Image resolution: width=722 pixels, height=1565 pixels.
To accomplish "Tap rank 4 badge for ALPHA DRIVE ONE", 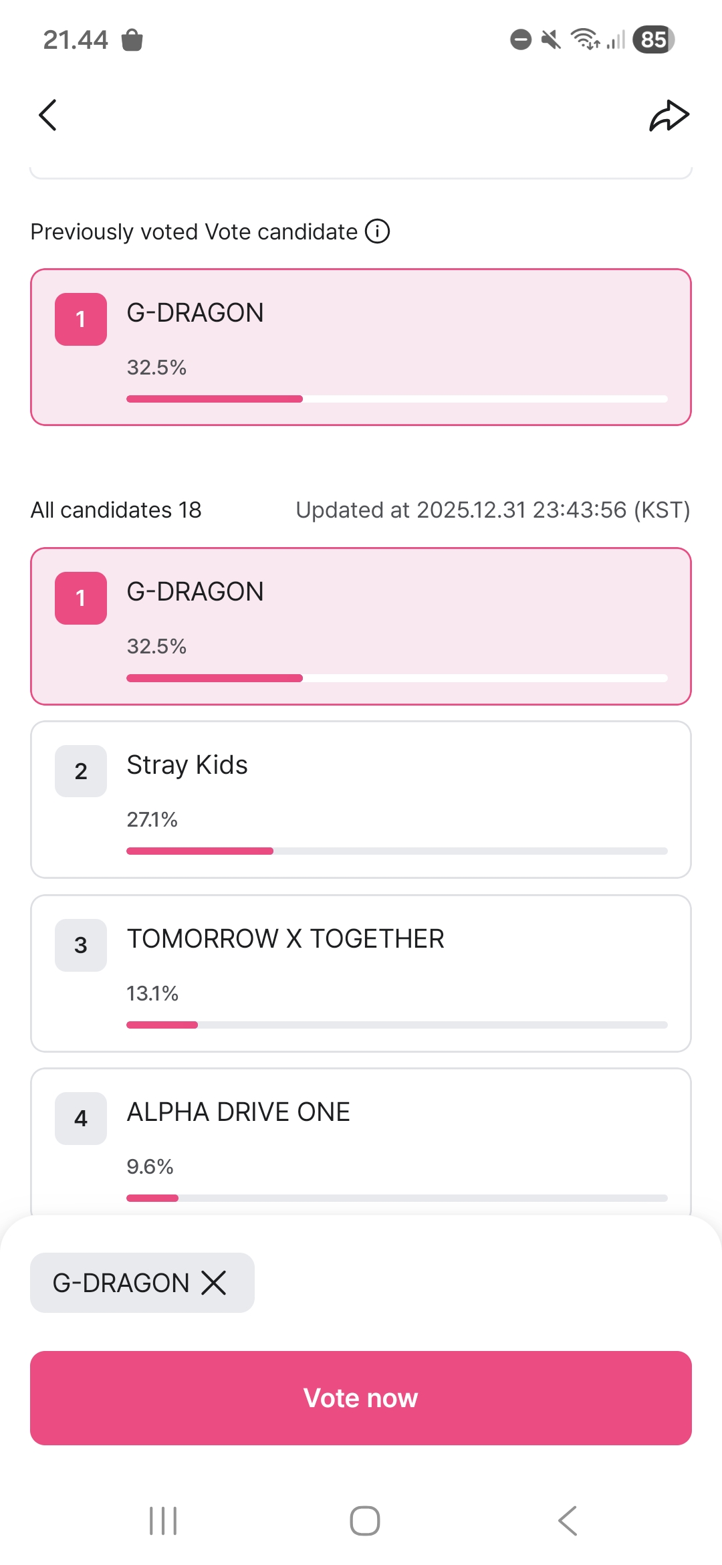I will pos(81,1118).
